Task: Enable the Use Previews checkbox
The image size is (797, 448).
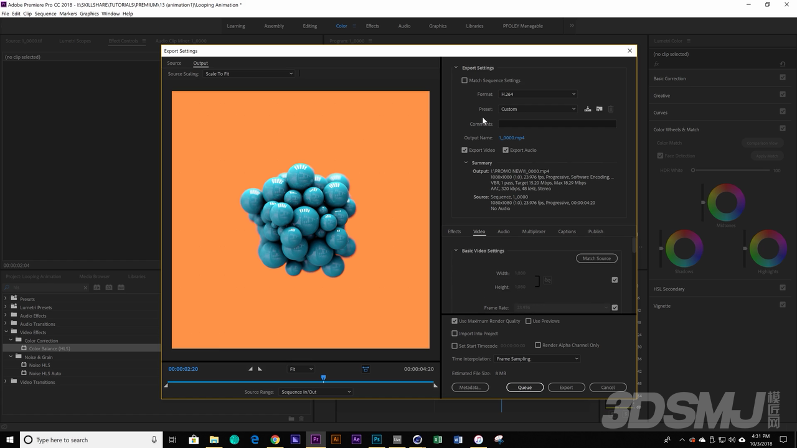Action: 528,321
